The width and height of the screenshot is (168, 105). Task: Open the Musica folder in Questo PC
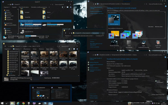[x=46, y=12]
